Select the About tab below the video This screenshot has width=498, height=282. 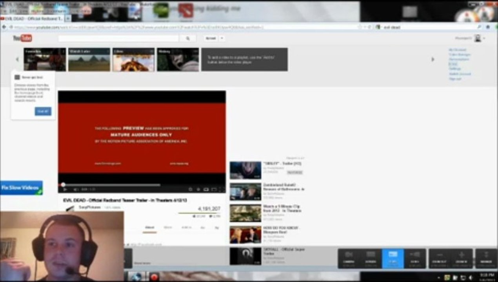pos(150,228)
